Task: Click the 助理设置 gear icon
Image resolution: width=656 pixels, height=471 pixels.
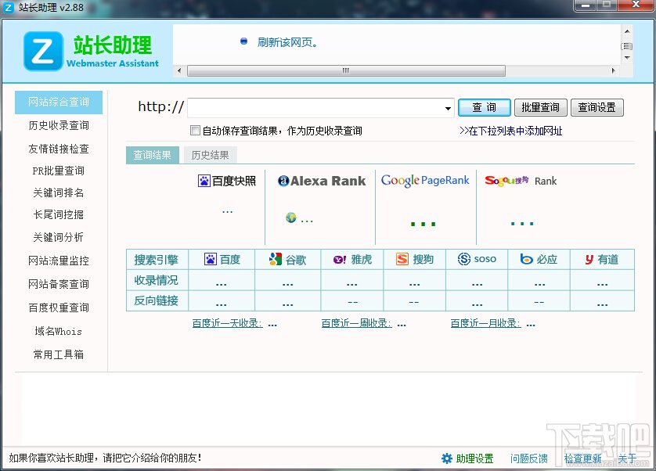Action: pyautogui.click(x=447, y=458)
